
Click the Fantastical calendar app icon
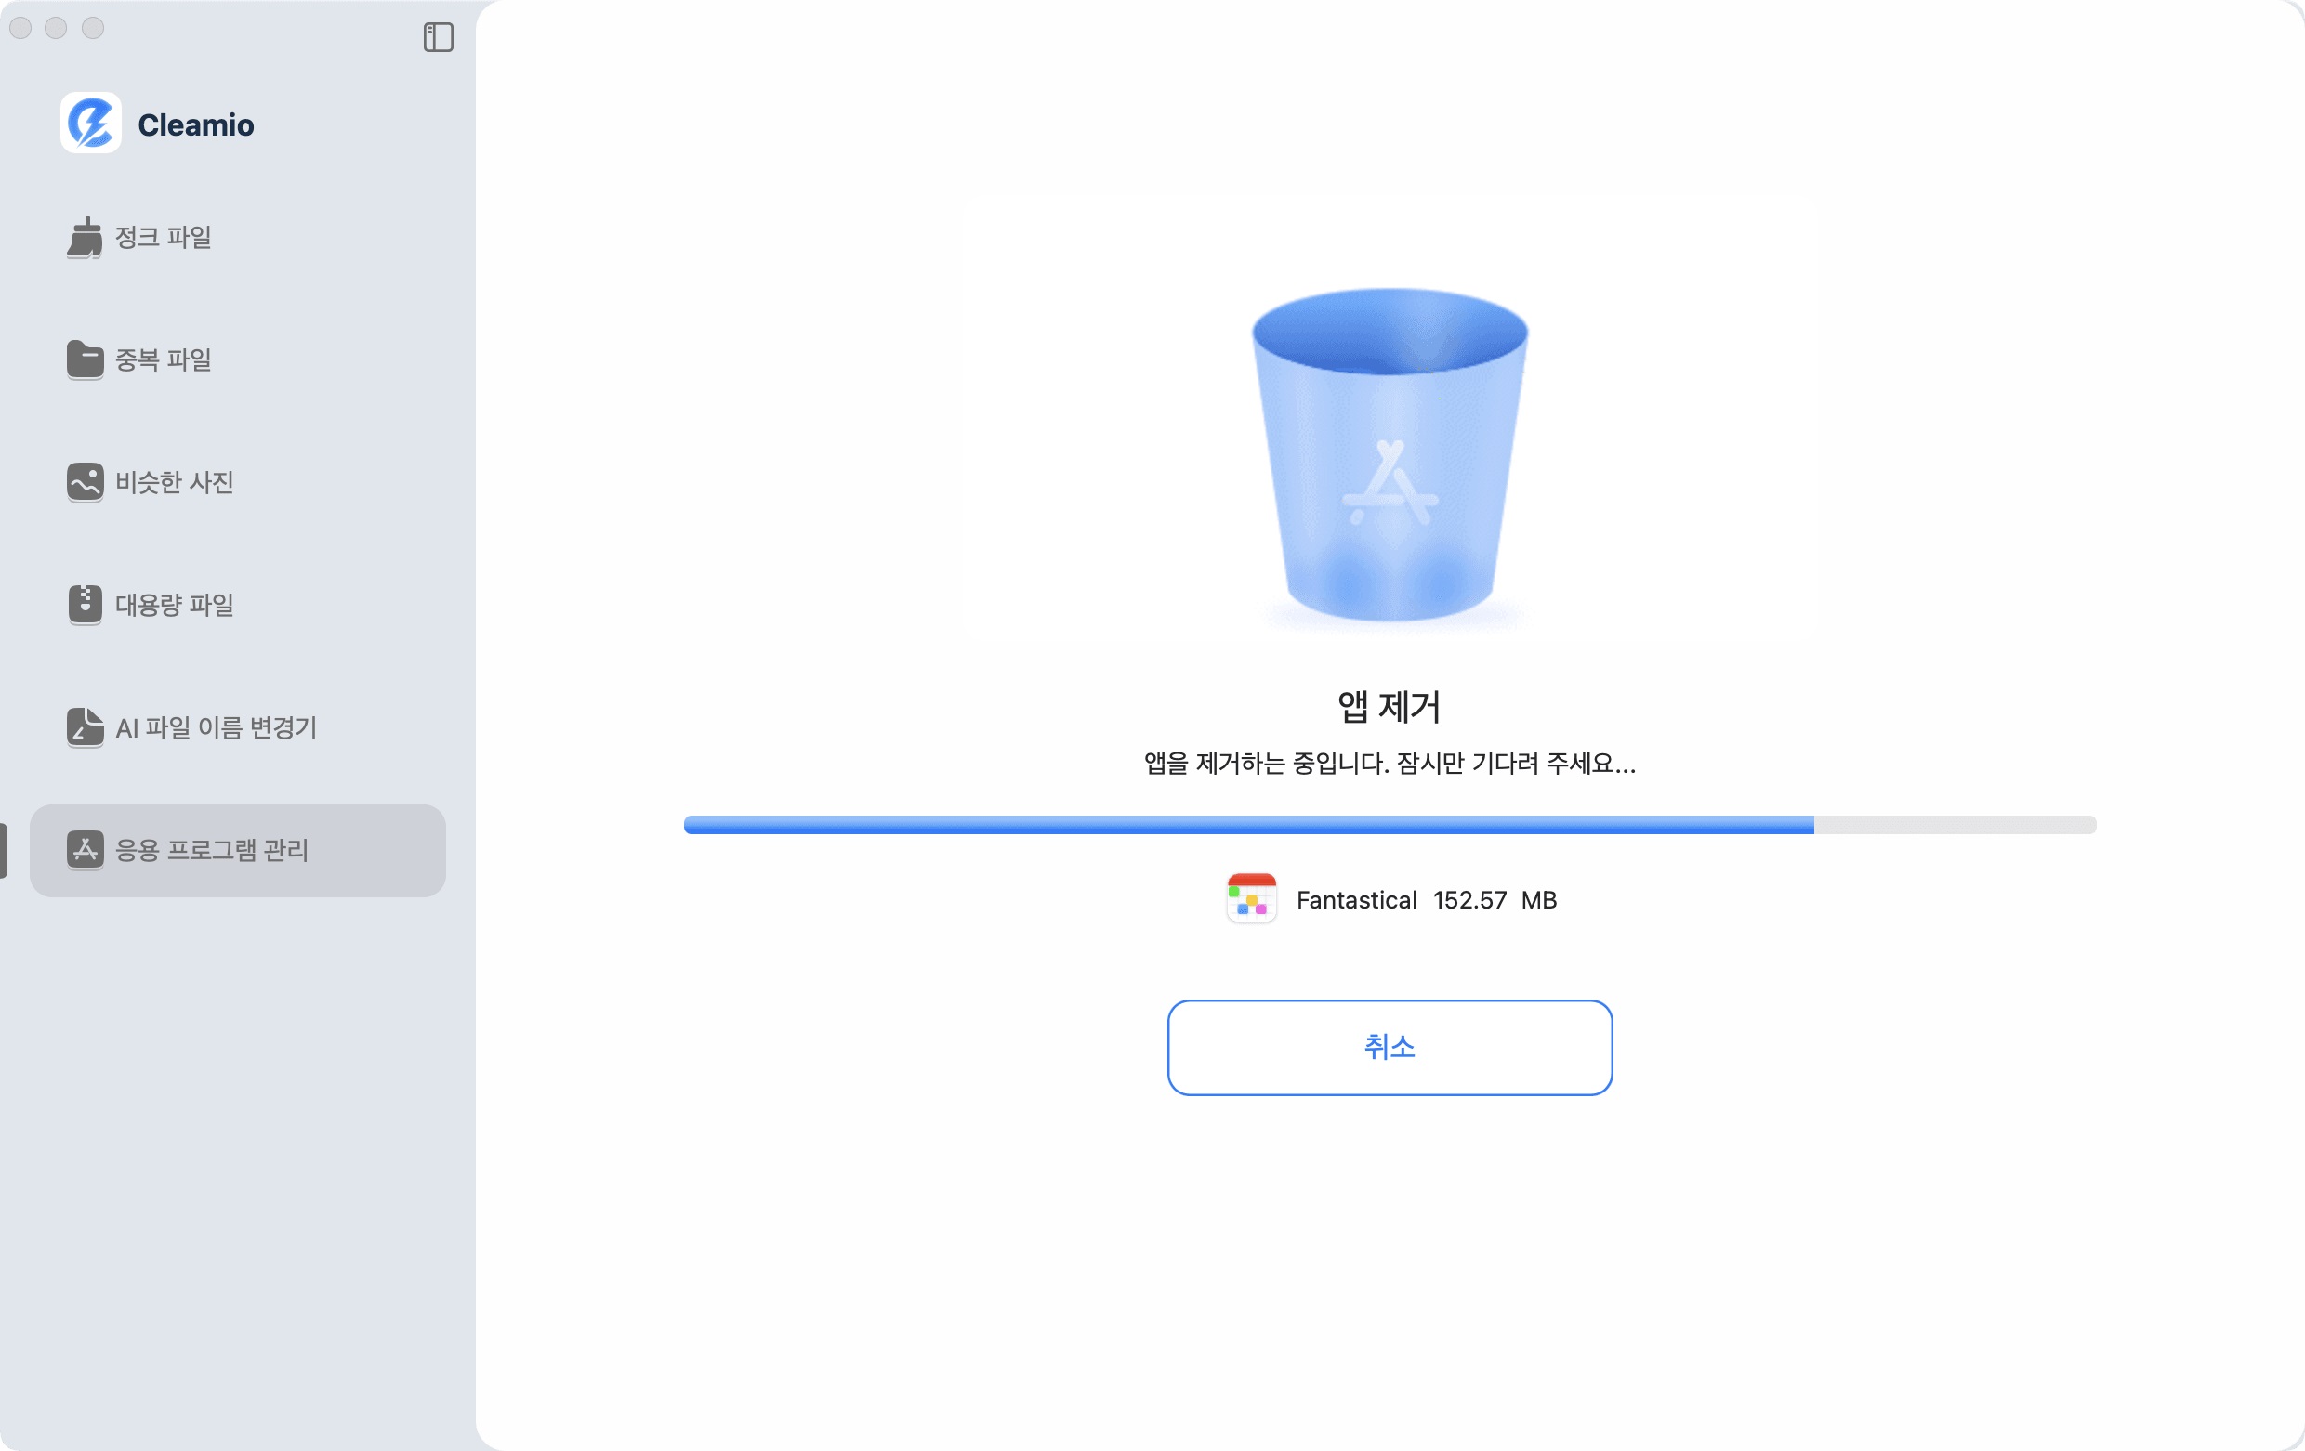[x=1250, y=898]
